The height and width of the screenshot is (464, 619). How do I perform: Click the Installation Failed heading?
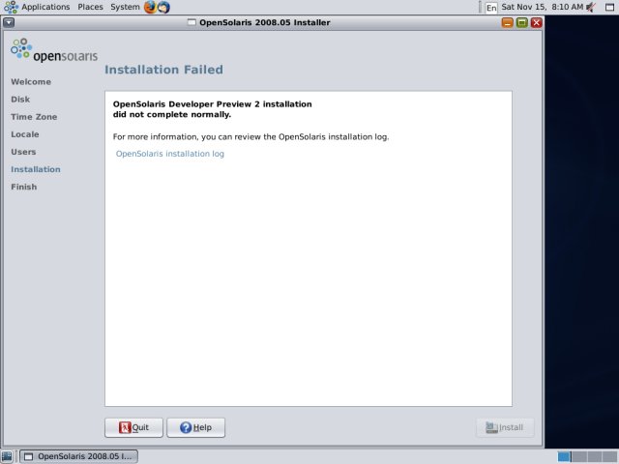[163, 70]
